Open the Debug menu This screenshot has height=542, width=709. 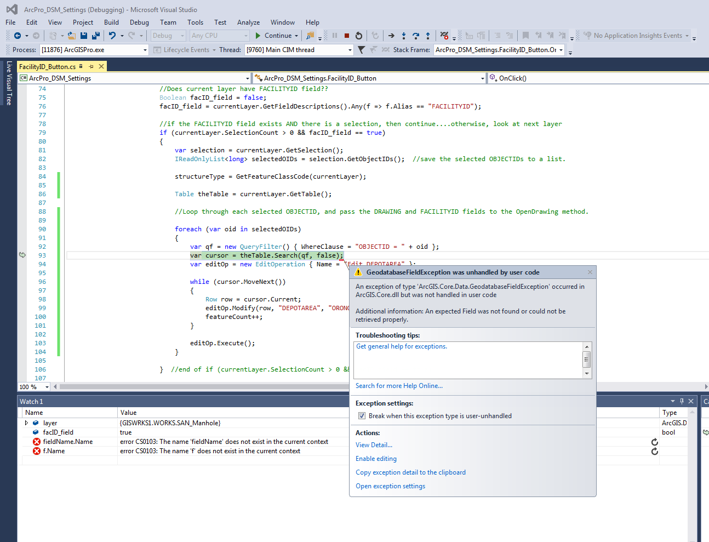pos(139,22)
